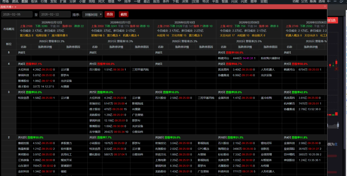
Task: Select stock 金富科技 in the Feb 09 column
Action: tap(224, 98)
